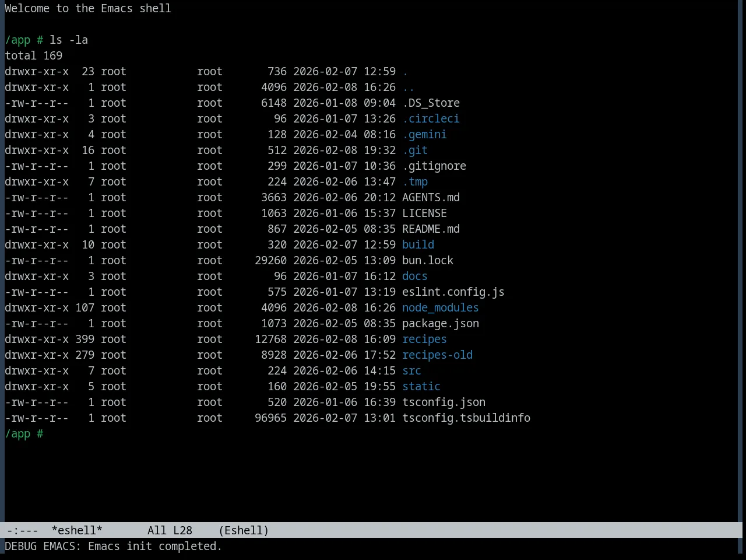Click the 279 link count value
Image resolution: width=746 pixels, height=560 pixels.
85,355
